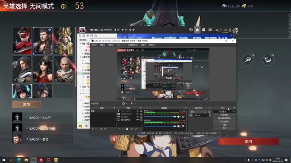Screen dimensions: 291x163
Task: Open the 场景集合 menu in OBS
Action: pos(133,45)
